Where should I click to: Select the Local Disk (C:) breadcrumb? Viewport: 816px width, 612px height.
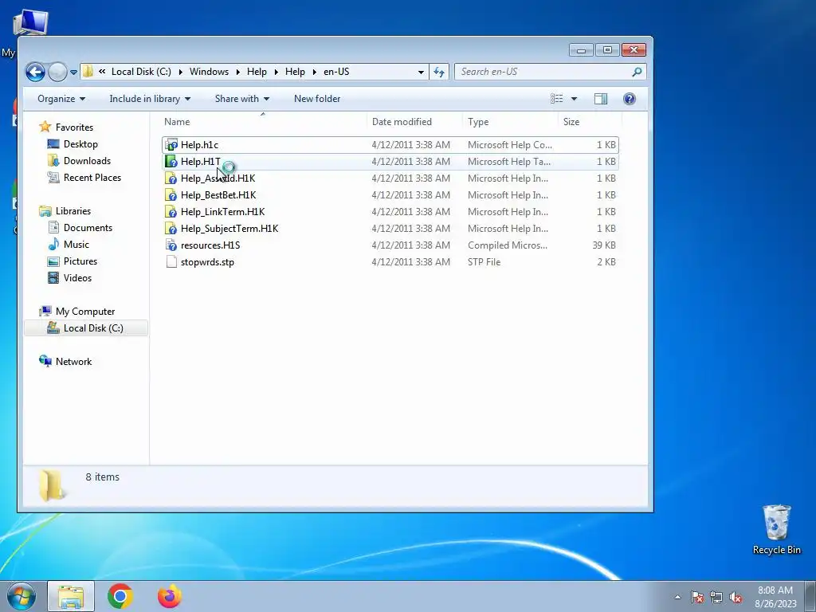coord(141,71)
